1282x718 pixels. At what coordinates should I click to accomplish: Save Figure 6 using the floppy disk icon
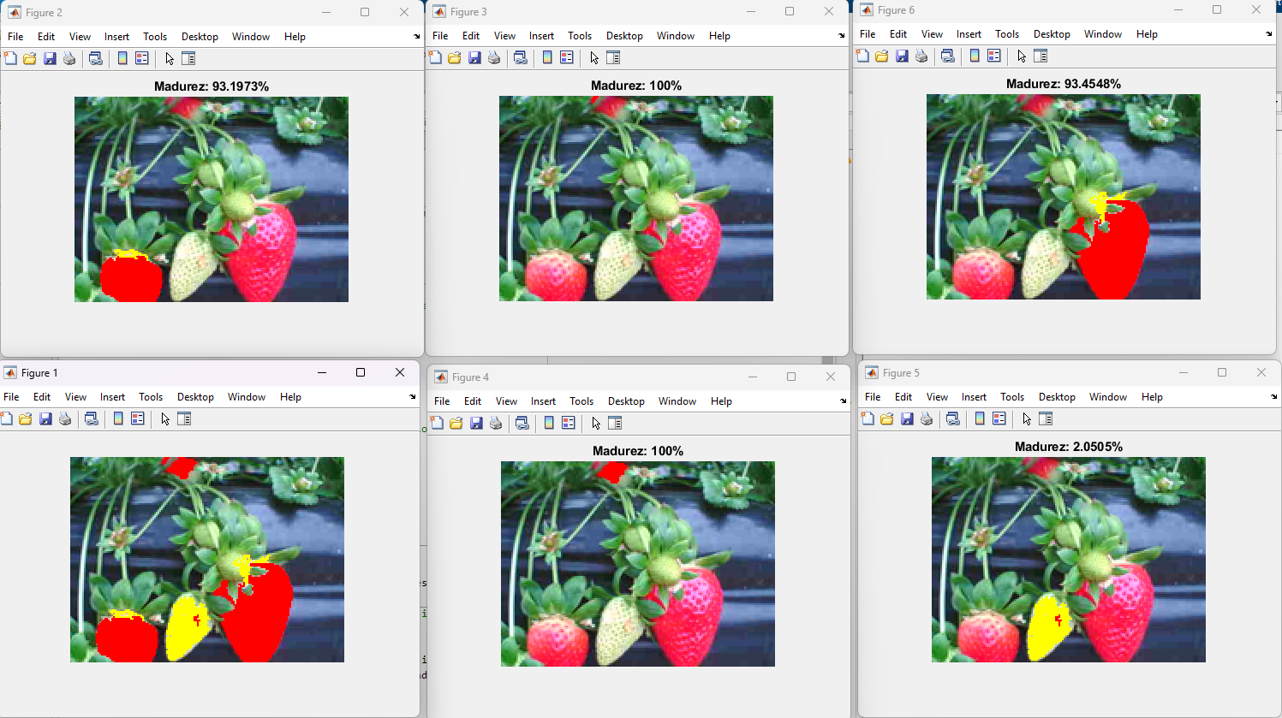coord(901,55)
